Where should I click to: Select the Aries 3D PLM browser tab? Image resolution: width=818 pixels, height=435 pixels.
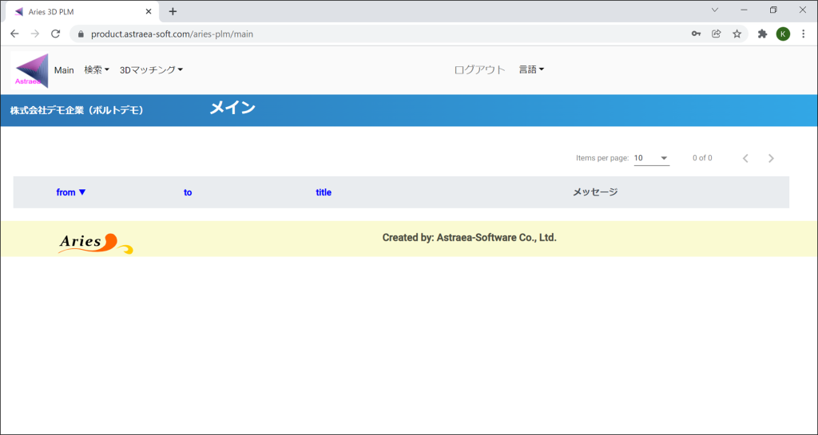83,11
